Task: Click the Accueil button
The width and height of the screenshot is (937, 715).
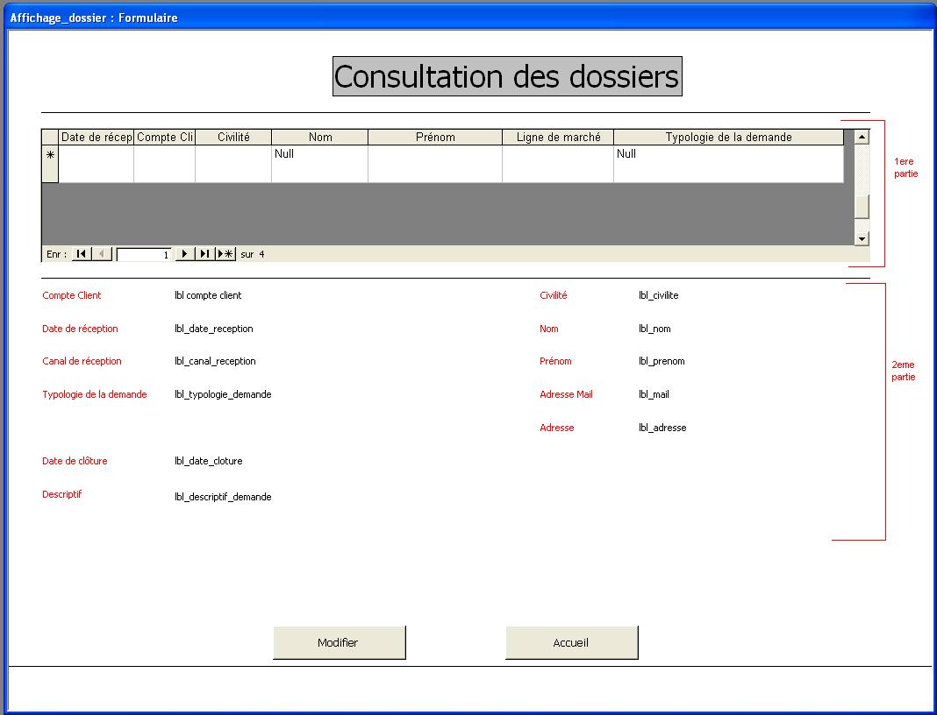Action: click(x=571, y=643)
